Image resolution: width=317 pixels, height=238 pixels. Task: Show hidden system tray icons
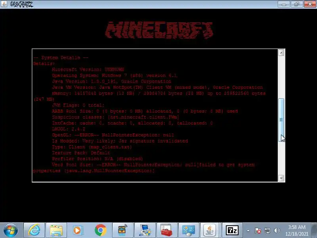tap(248, 230)
